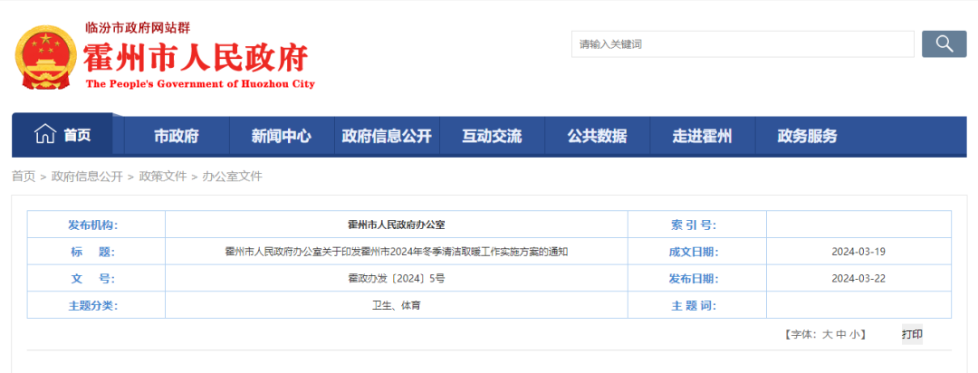This screenshot has width=978, height=373.
Task: Click the 主题分类 label cell
Action: (x=96, y=306)
